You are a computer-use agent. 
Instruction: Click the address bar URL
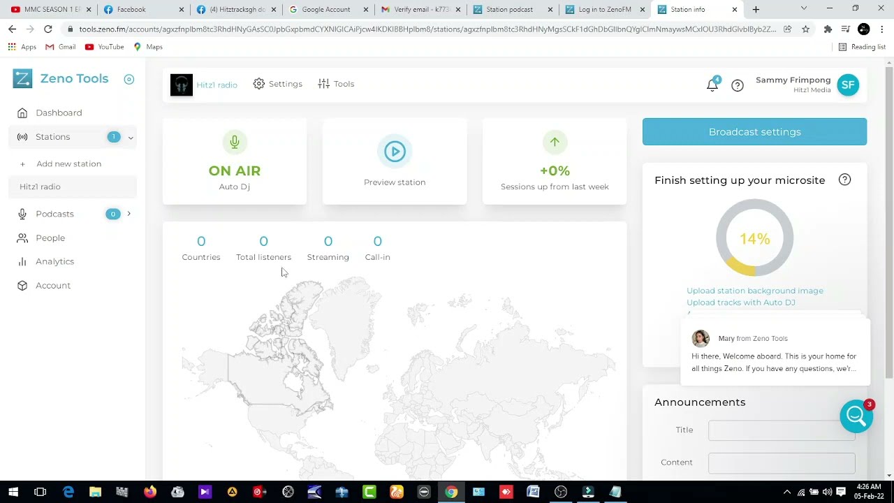click(427, 29)
